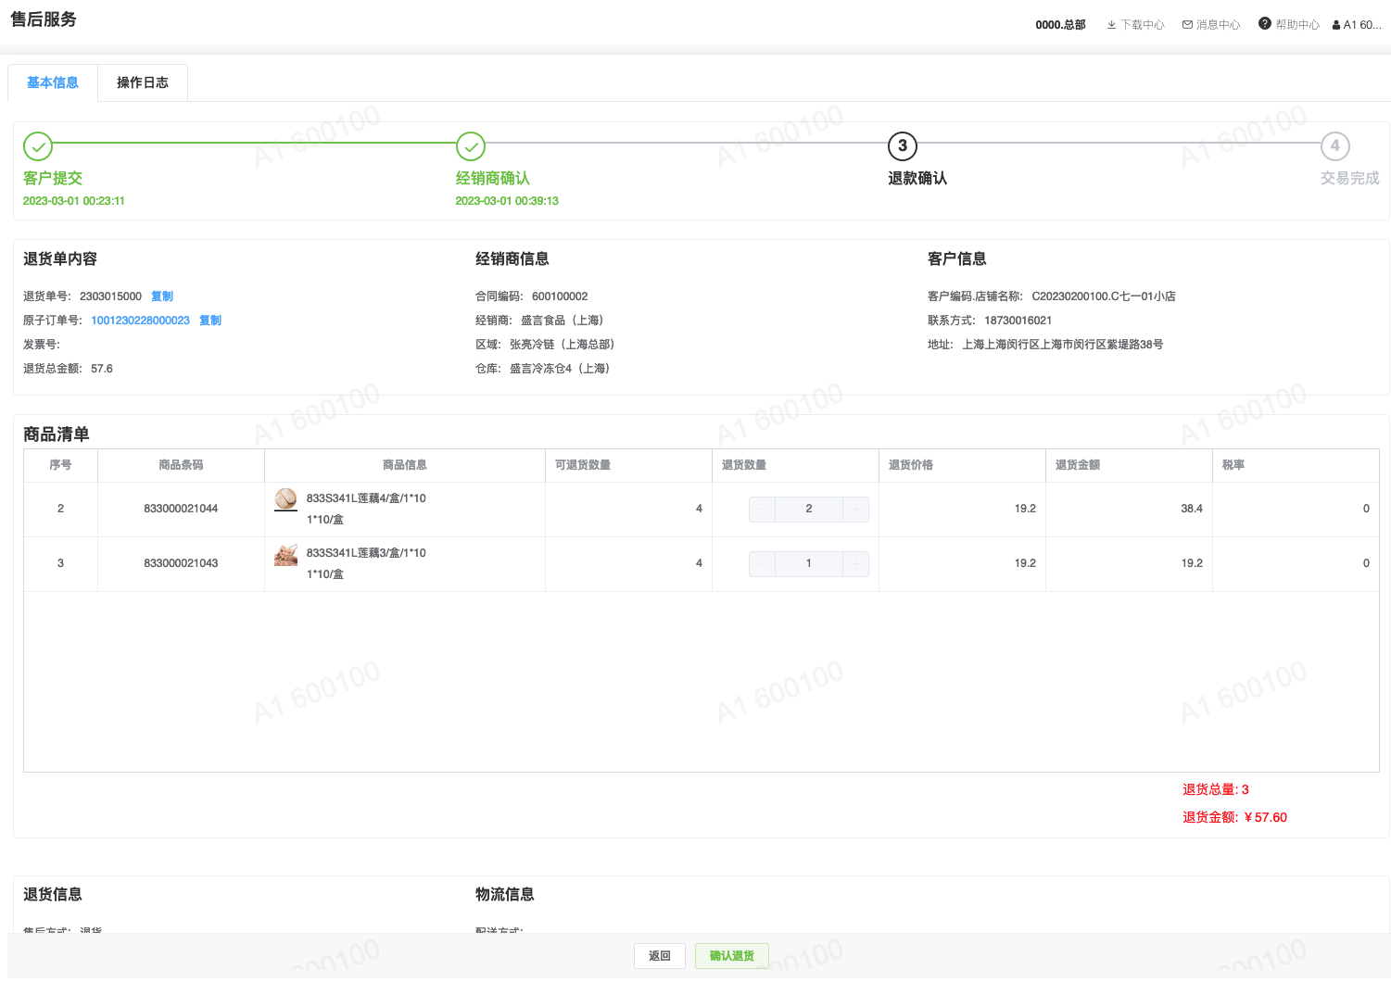This screenshot has width=1391, height=982.
Task: Click the 商品信息 column header
Action: tap(405, 465)
